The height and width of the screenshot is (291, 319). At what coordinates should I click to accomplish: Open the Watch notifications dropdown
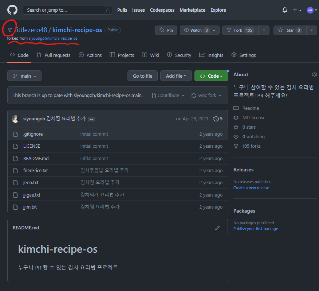(200, 30)
